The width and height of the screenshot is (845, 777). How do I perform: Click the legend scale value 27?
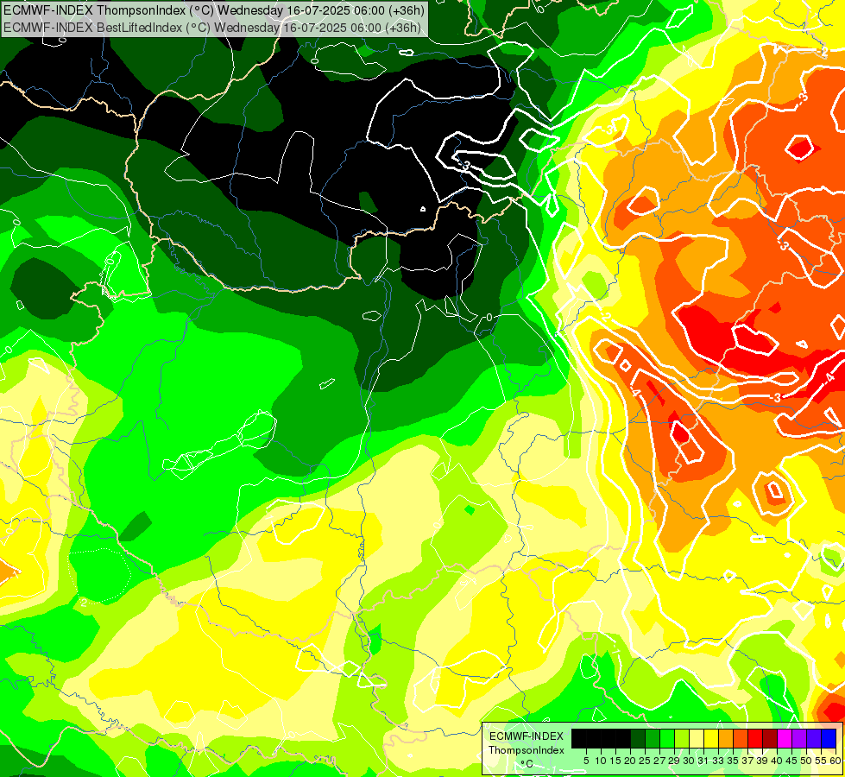coord(659,761)
